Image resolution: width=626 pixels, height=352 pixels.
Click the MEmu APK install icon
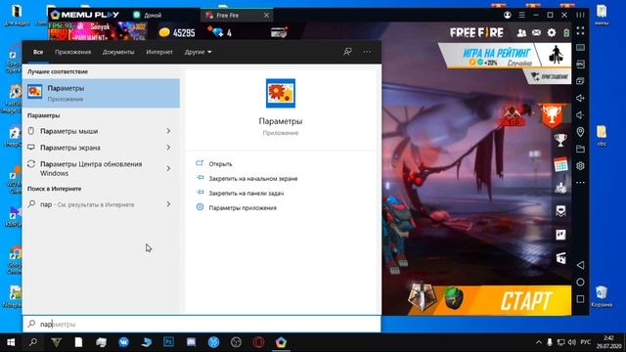[x=580, y=65]
